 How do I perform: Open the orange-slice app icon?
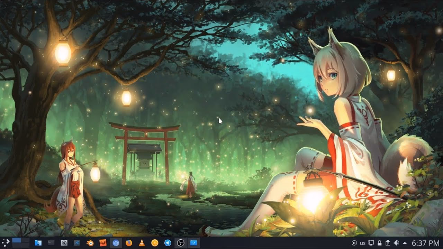[155, 243]
